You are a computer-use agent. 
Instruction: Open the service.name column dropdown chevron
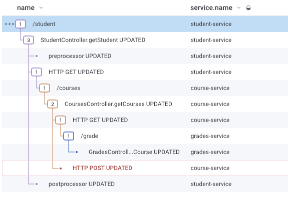pos(238,7)
